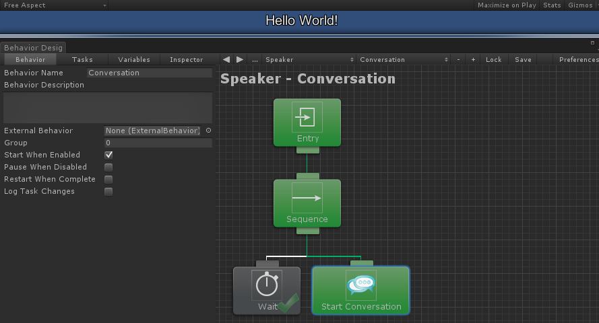Click the Save button
The image size is (599, 323).
click(x=523, y=59)
